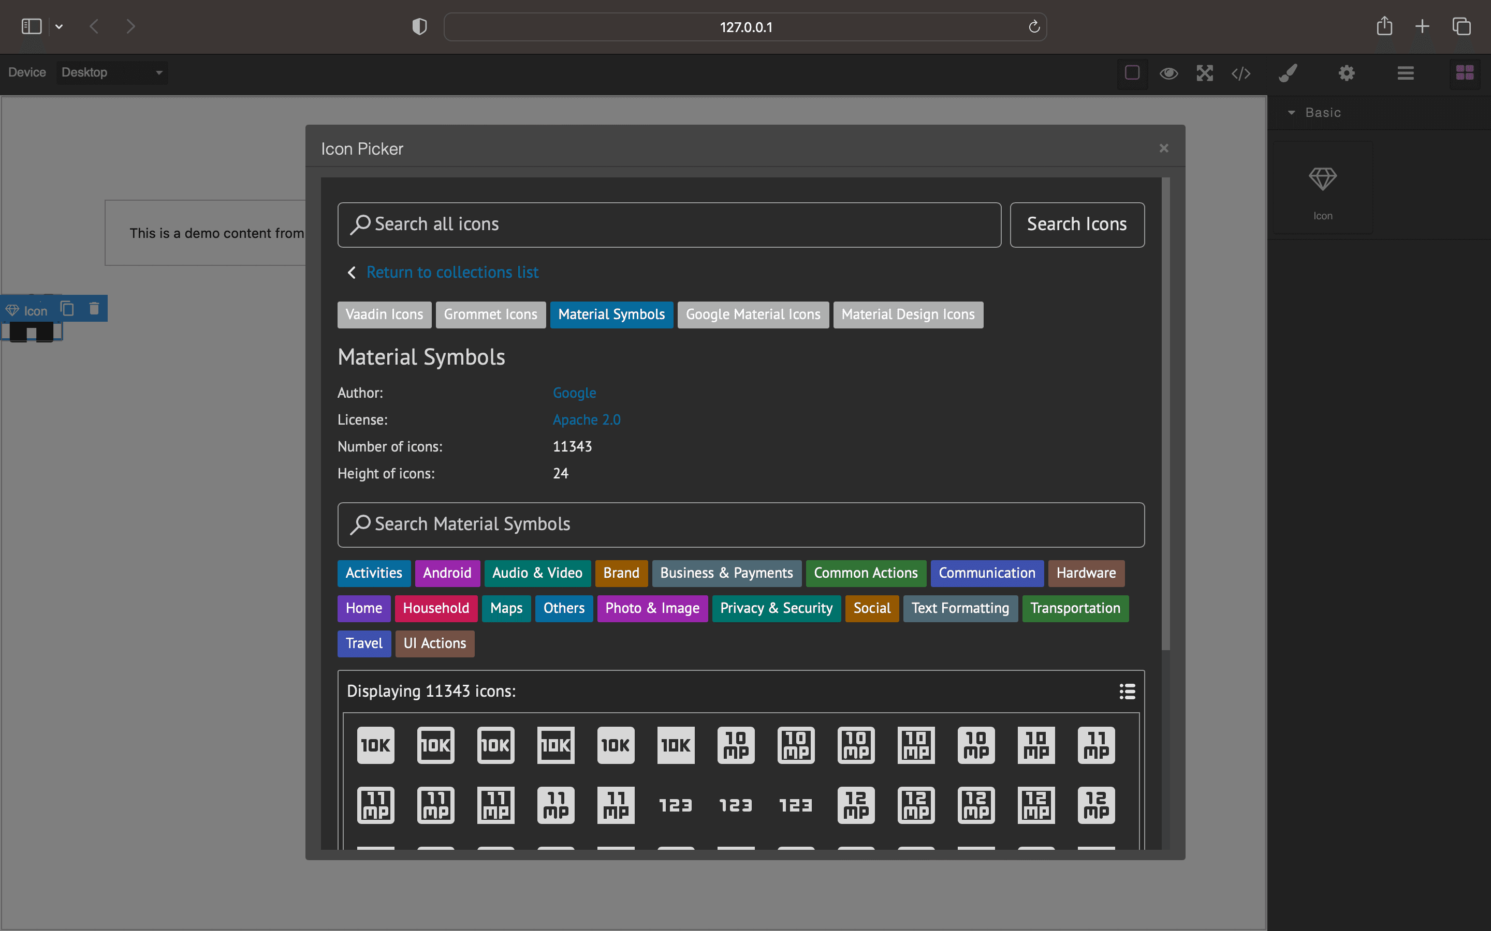Screen dimensions: 1491x931
Task: Filter icons by Photo & Image category
Action: (652, 608)
